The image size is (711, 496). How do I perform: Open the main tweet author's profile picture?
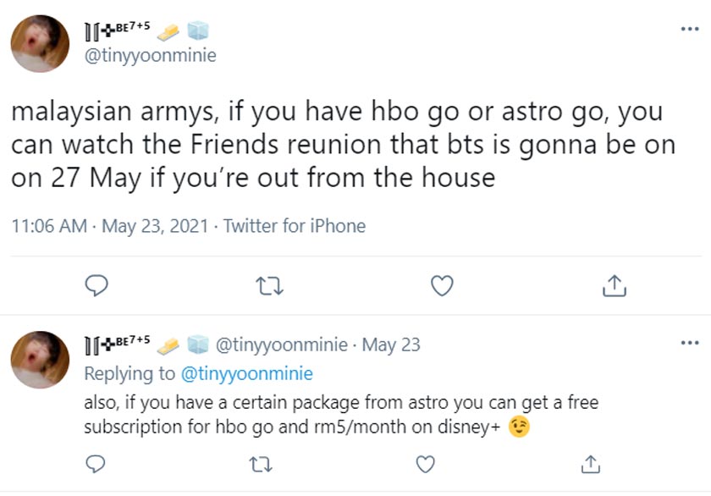[40, 44]
